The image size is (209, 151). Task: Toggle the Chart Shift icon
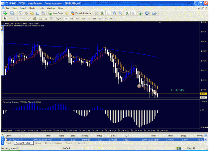[x=133, y=13]
